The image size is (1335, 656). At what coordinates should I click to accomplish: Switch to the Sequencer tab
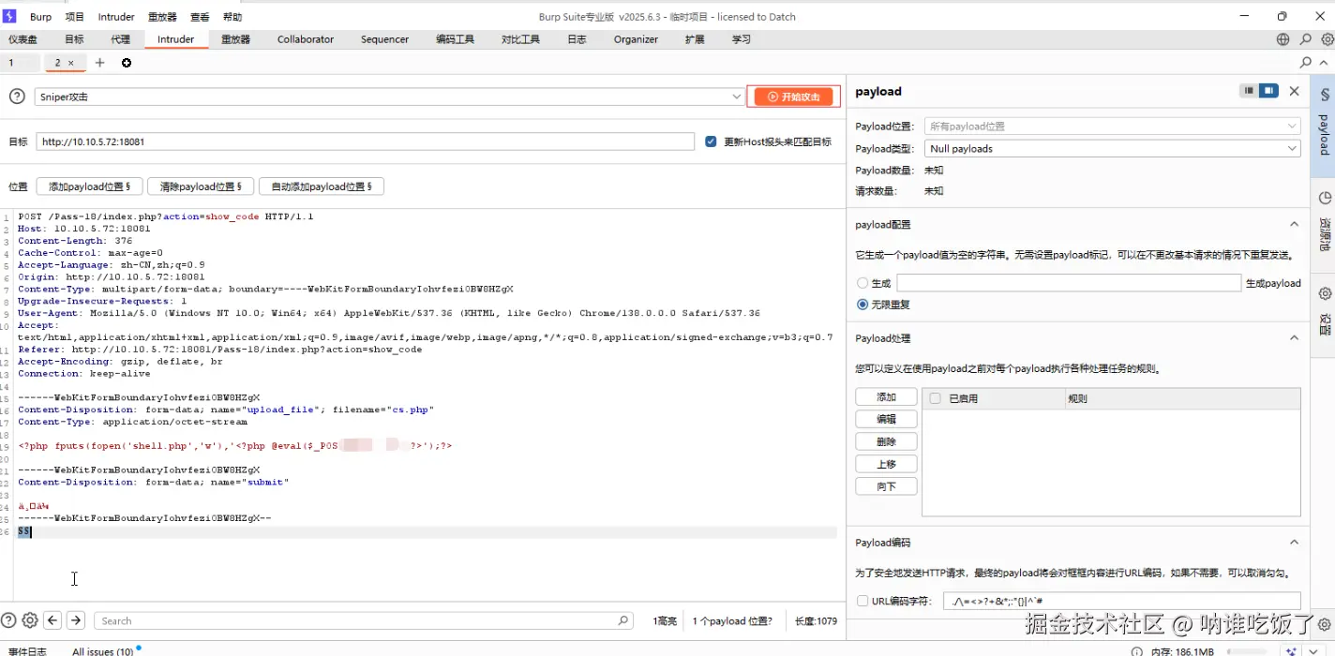click(385, 39)
